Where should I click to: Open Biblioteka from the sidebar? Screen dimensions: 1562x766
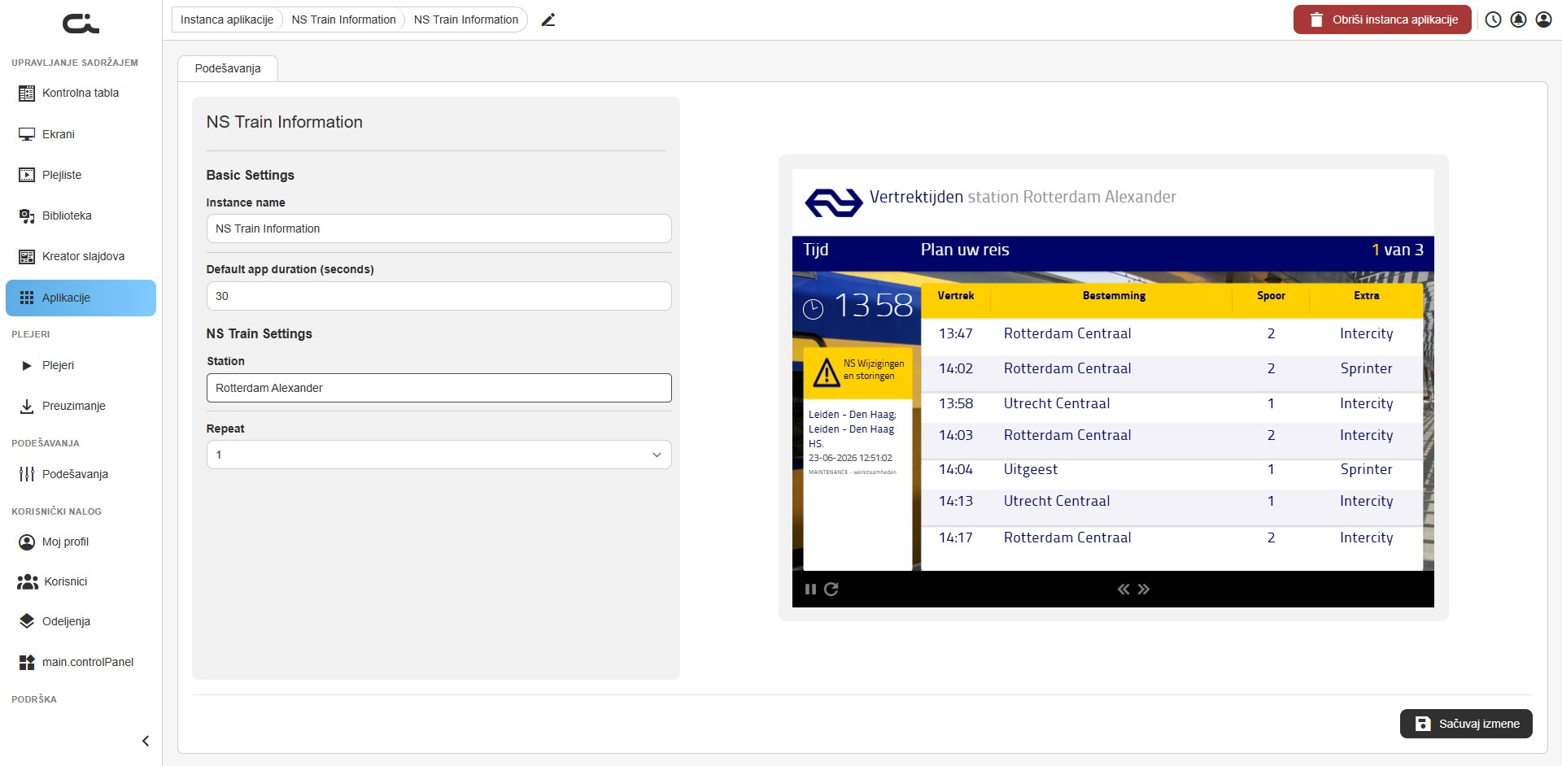(x=81, y=215)
